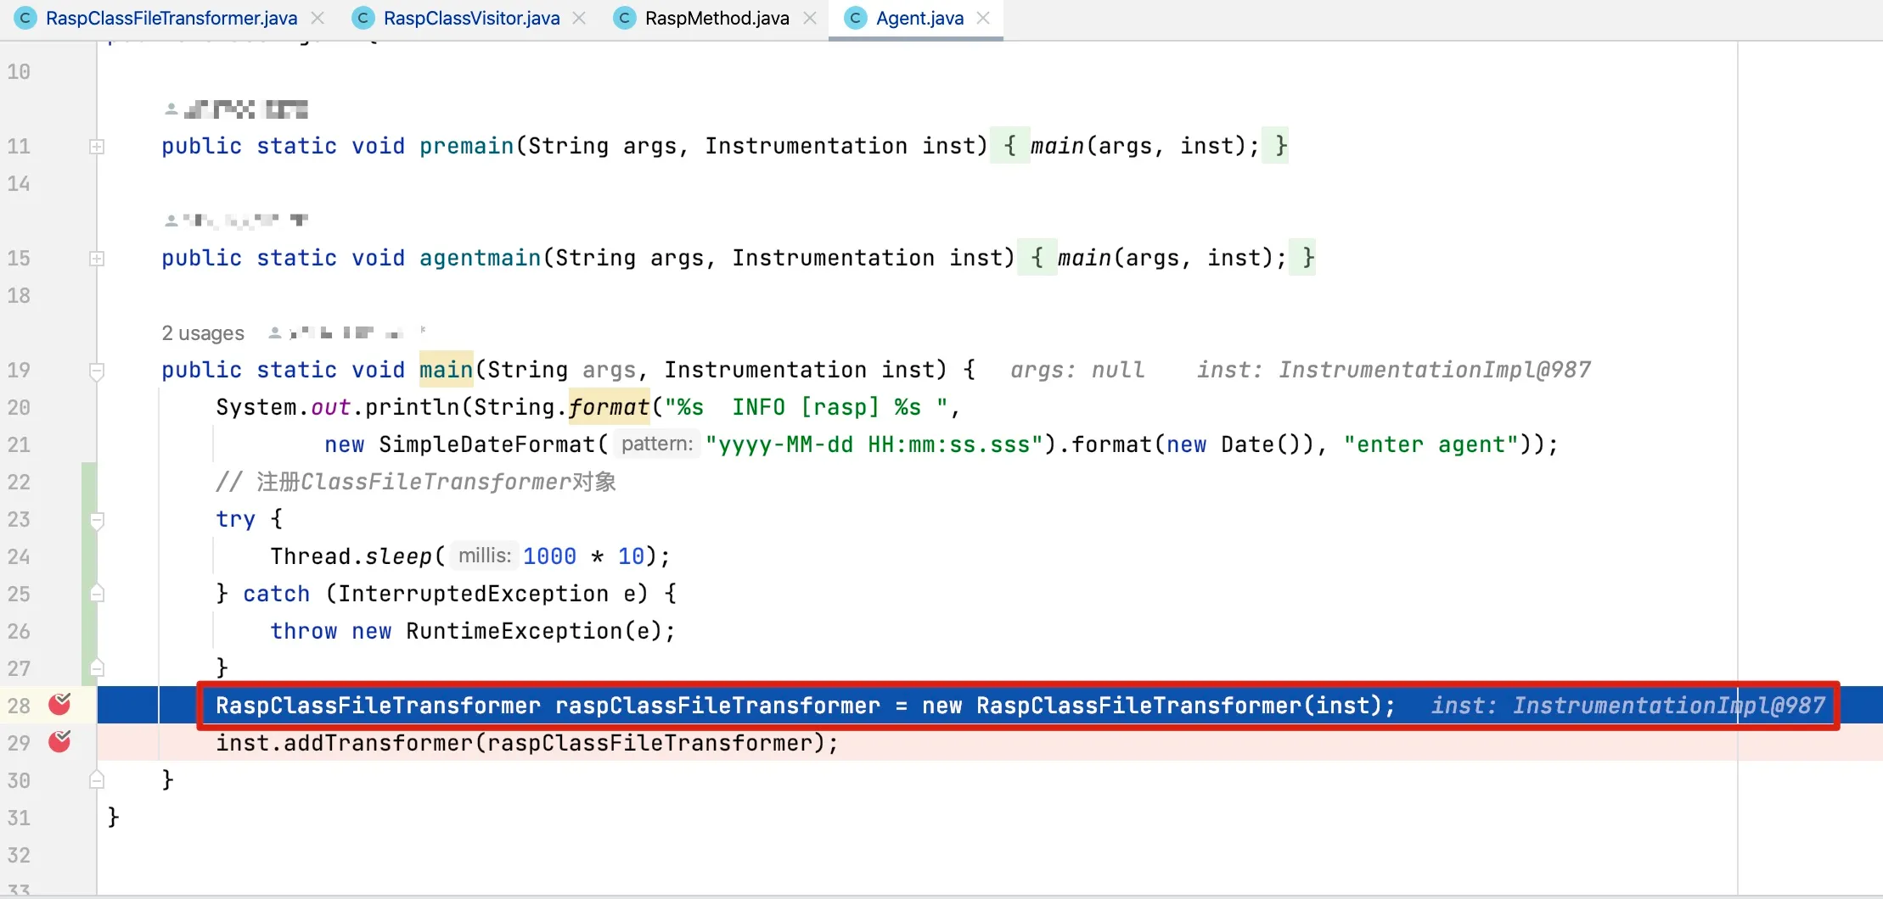Screen dimensions: 1883x899
Task: Click the 'pattern:' parameter hint on line 21
Action: [657, 444]
